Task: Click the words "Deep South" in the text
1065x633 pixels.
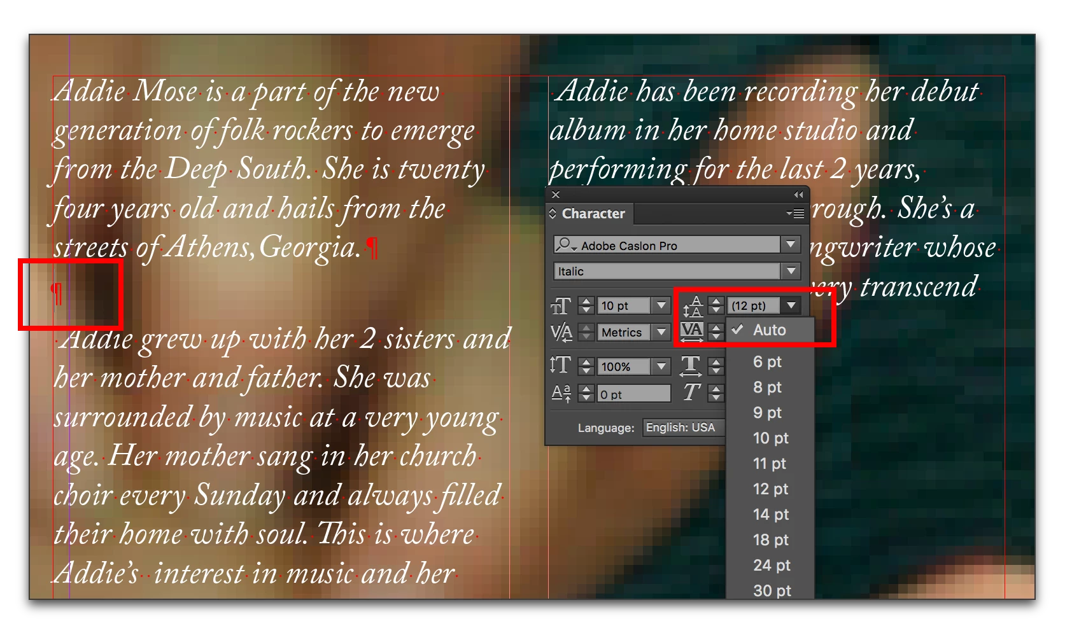Action: coord(238,170)
